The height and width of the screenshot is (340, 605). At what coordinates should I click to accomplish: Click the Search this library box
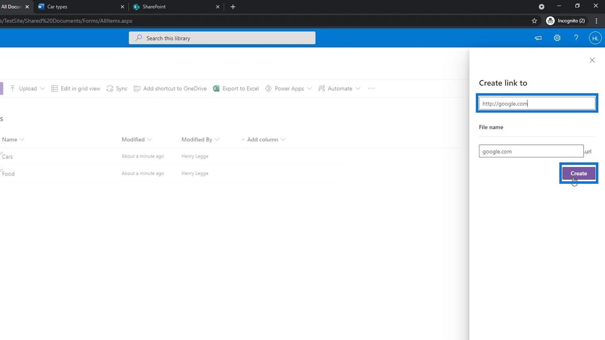click(x=222, y=38)
